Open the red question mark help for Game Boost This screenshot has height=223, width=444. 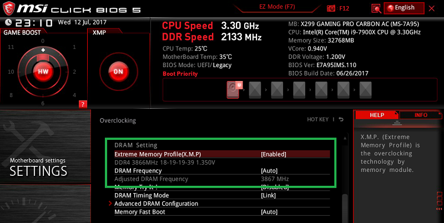tap(83, 104)
